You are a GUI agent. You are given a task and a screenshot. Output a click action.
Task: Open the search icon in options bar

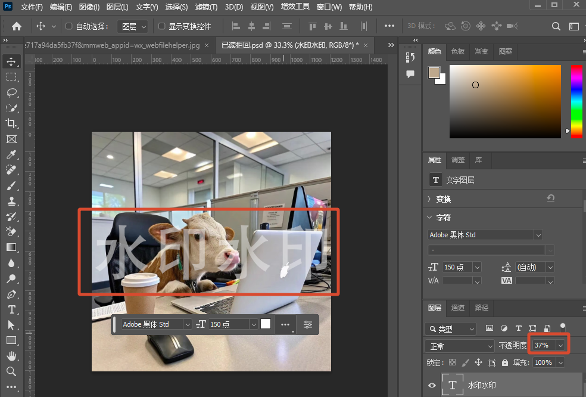556,26
